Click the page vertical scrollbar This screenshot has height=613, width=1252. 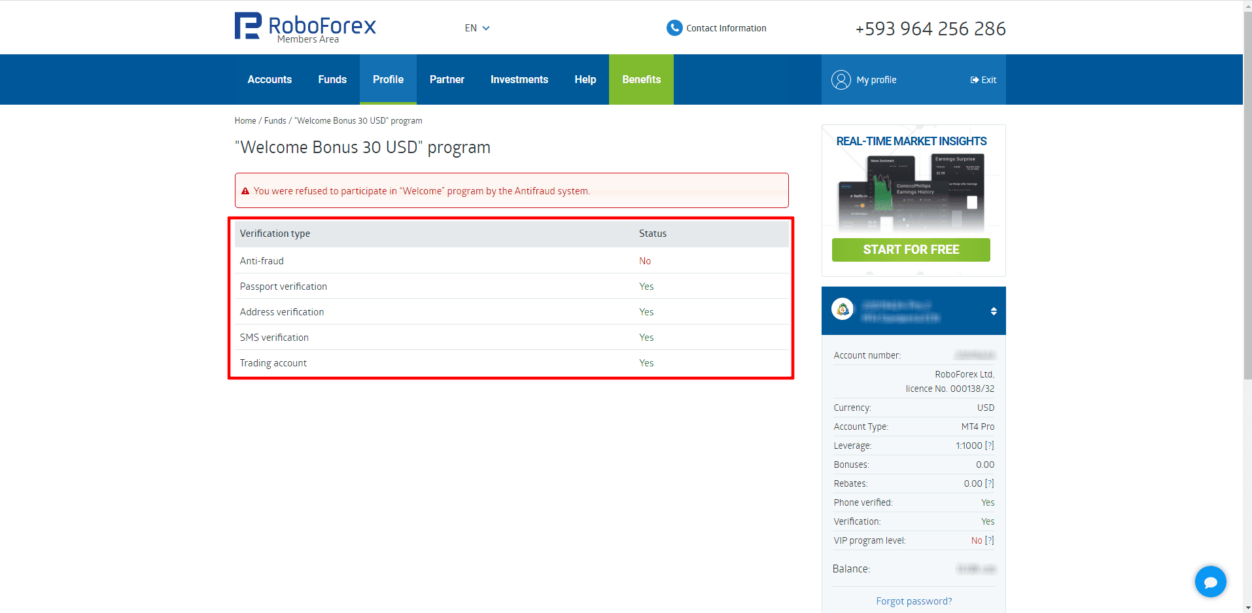click(1247, 196)
